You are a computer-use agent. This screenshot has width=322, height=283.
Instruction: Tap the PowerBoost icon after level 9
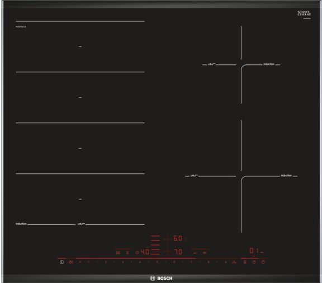point(234,262)
